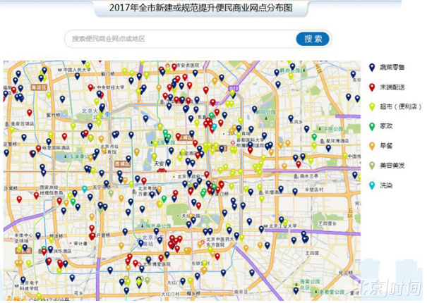Open the blue pin below 星河湾酒店 label
427x303 pixels.
point(332,148)
